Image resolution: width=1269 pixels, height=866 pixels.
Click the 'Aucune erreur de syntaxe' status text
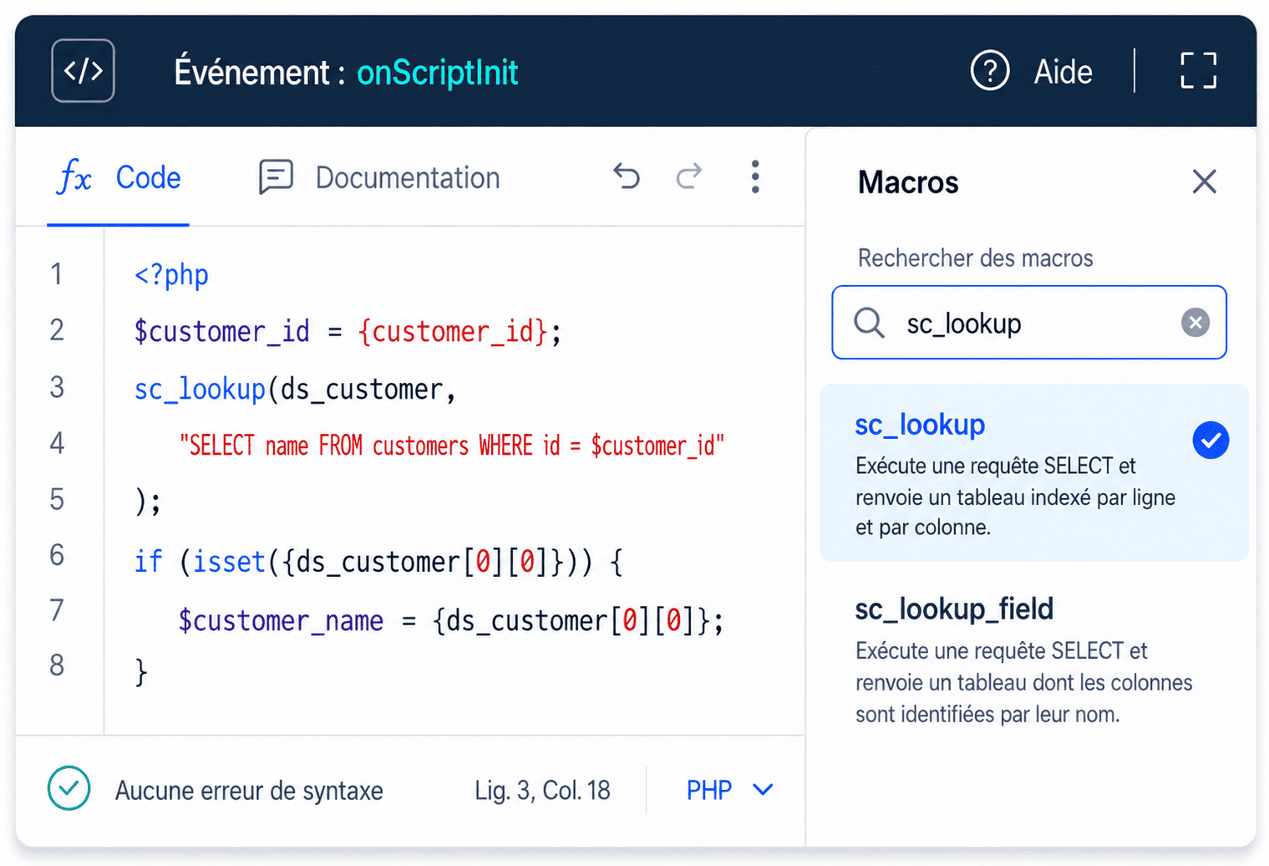249,791
